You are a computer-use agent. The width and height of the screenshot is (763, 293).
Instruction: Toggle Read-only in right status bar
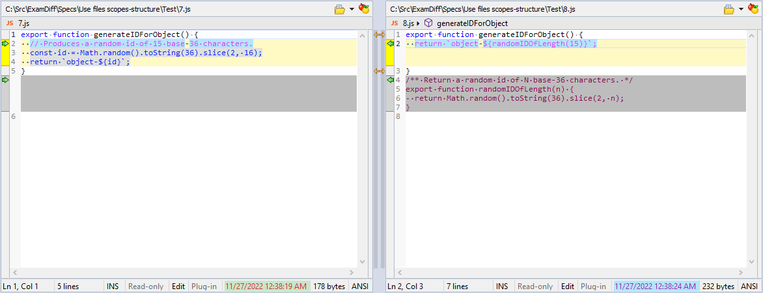(x=535, y=287)
